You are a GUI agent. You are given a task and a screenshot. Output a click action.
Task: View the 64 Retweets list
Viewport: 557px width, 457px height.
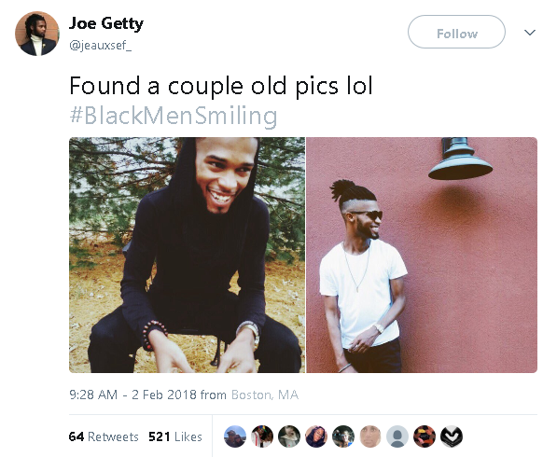click(104, 436)
